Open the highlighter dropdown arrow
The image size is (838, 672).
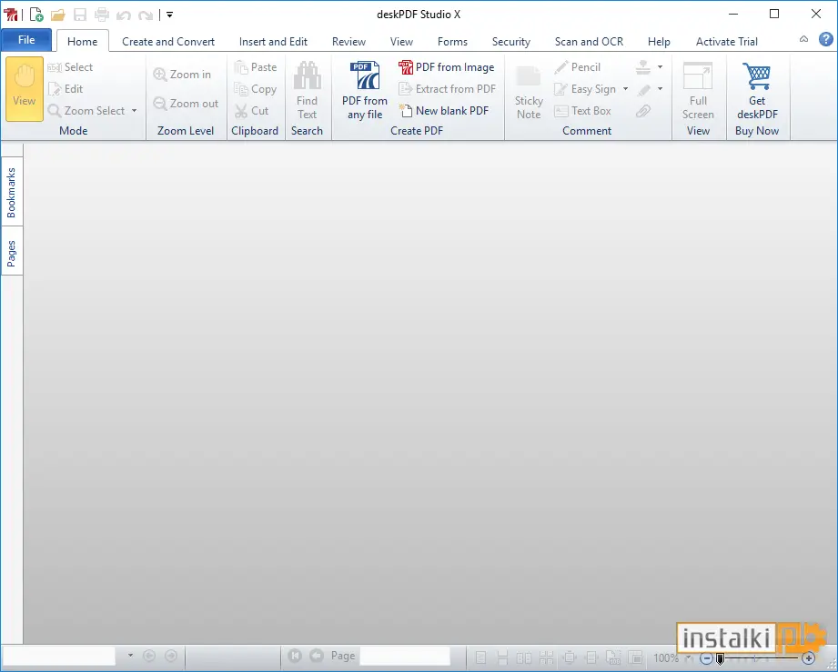click(660, 89)
